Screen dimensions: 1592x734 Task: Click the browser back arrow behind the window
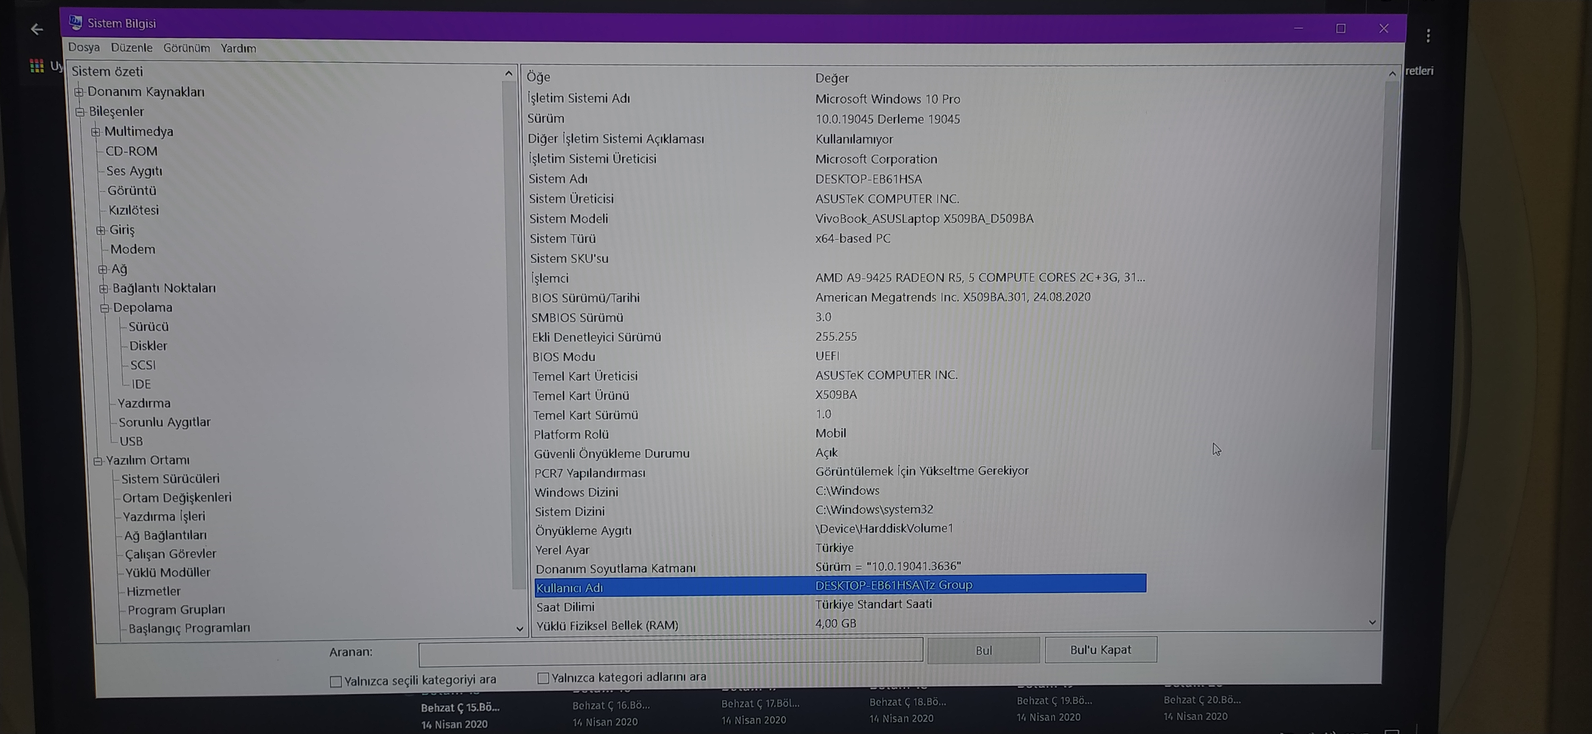[37, 29]
